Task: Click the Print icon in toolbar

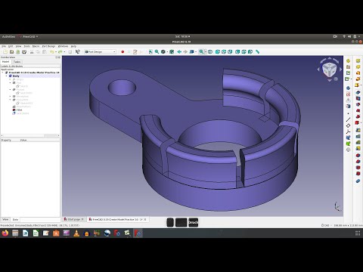Action: click(x=24, y=51)
